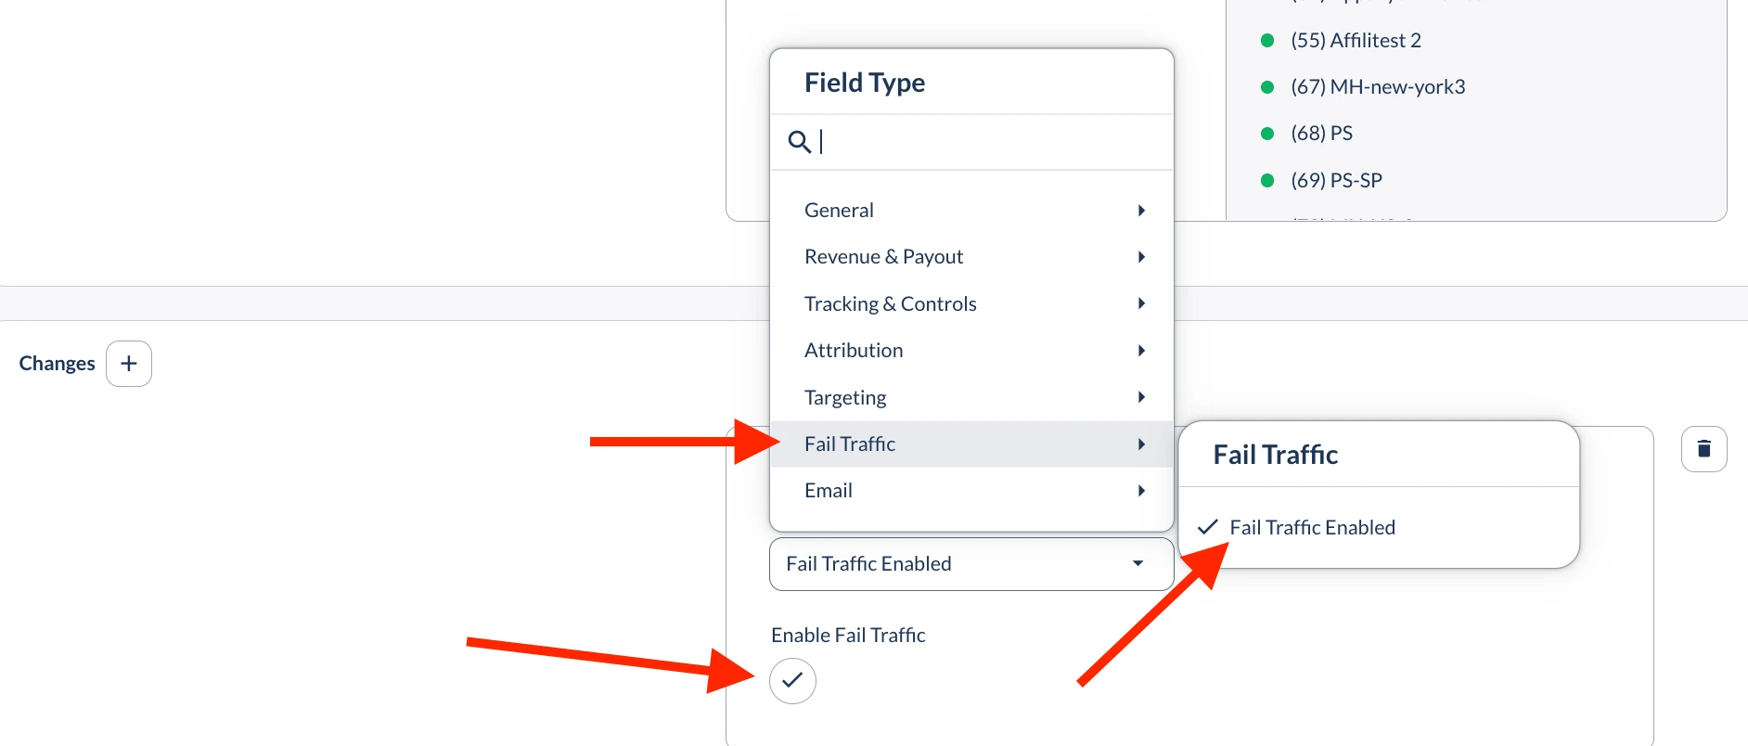This screenshot has height=746, width=1748.
Task: Click the green dot beside MH-new-york3
Action: [1267, 87]
